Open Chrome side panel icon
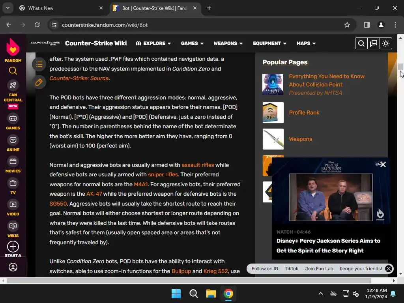404x303 pixels. click(367, 25)
